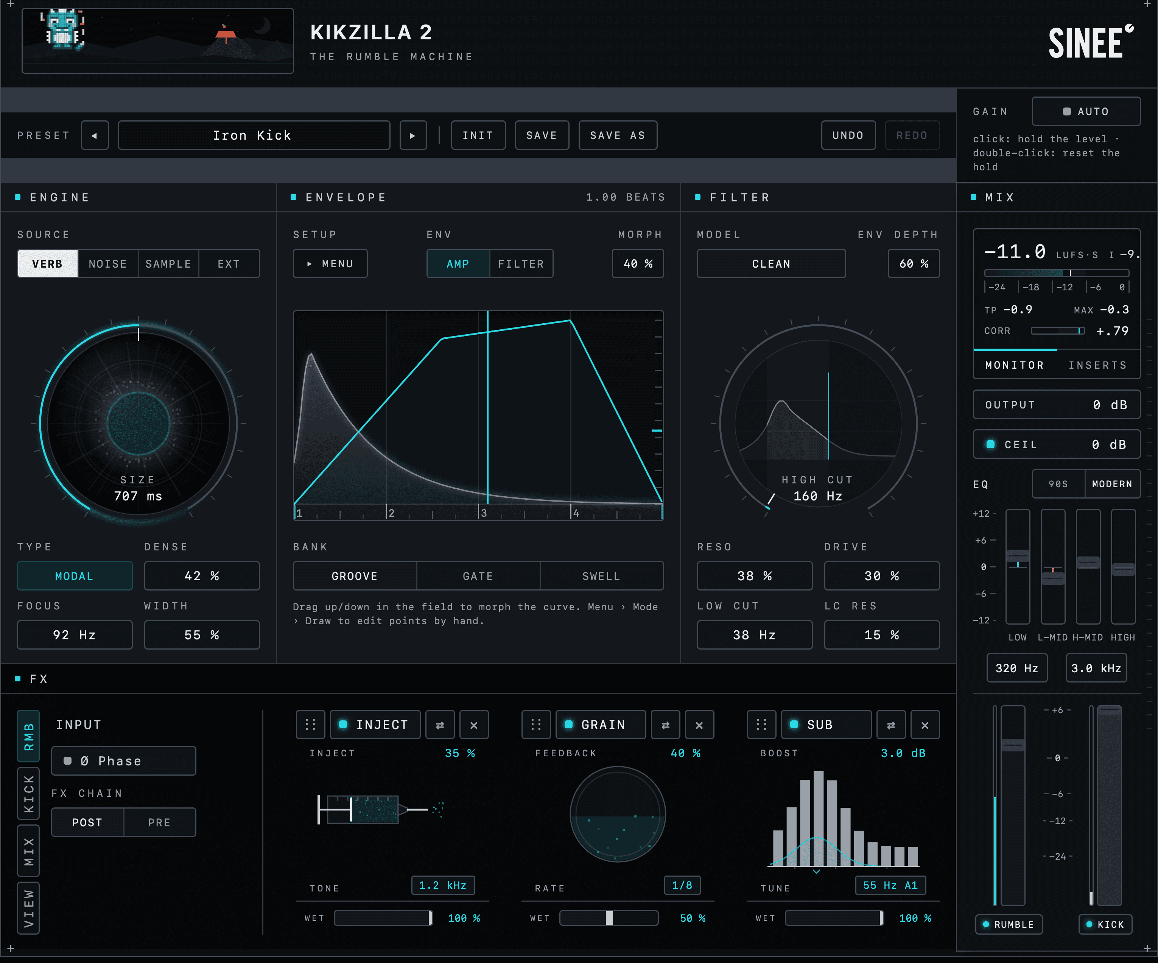The height and width of the screenshot is (963, 1158).
Task: Go to the previous preset arrow
Action: pos(95,135)
